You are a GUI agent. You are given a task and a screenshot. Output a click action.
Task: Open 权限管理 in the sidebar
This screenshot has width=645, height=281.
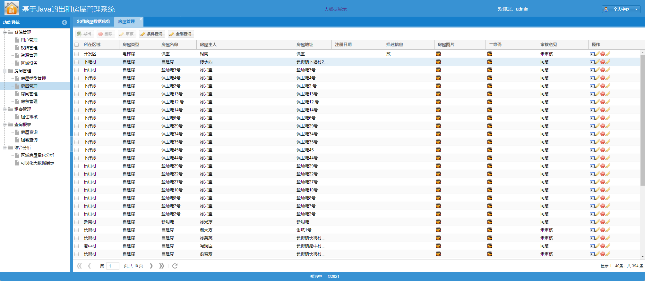[29, 48]
